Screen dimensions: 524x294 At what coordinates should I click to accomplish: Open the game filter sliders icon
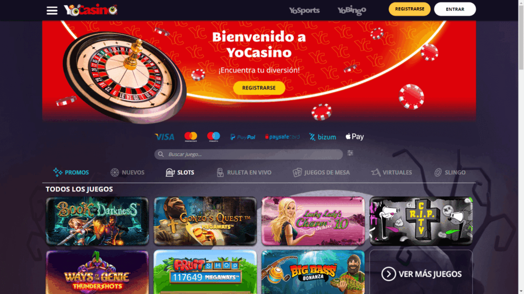click(350, 153)
